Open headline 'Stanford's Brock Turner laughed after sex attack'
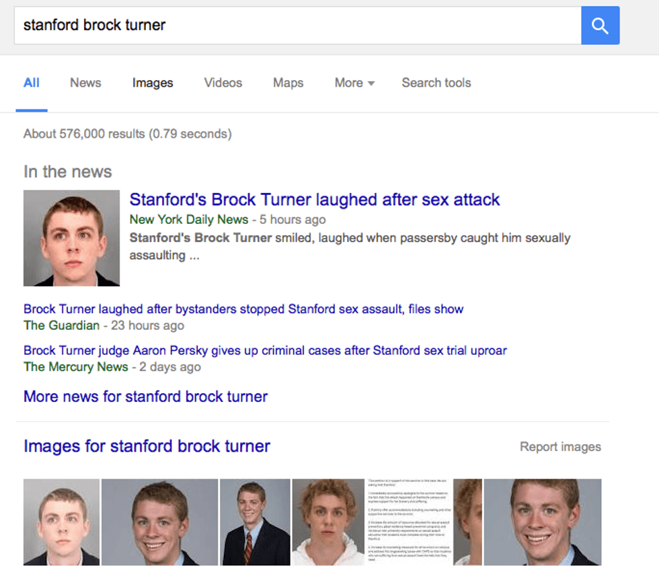Viewport: 659px width, 578px height. pos(315,200)
